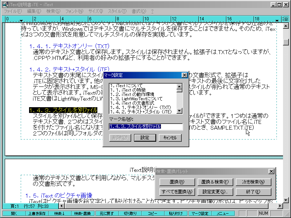Open the 書式(O) menu
This screenshot has height=218, width=291.
[x=139, y=11]
